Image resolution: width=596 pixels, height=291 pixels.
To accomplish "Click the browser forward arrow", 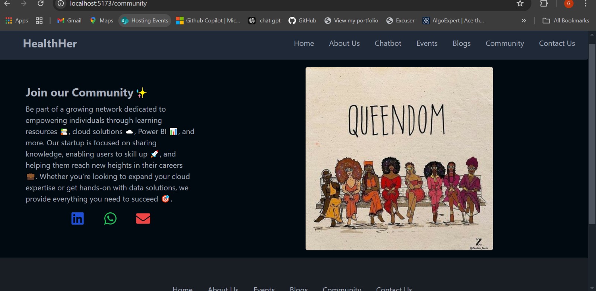I will (23, 4).
